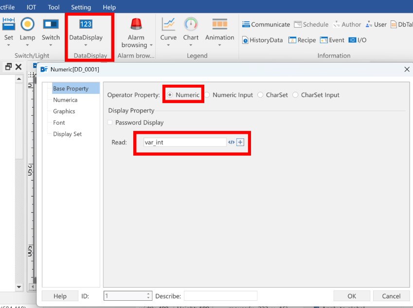Open the Setting menu

(81, 7)
